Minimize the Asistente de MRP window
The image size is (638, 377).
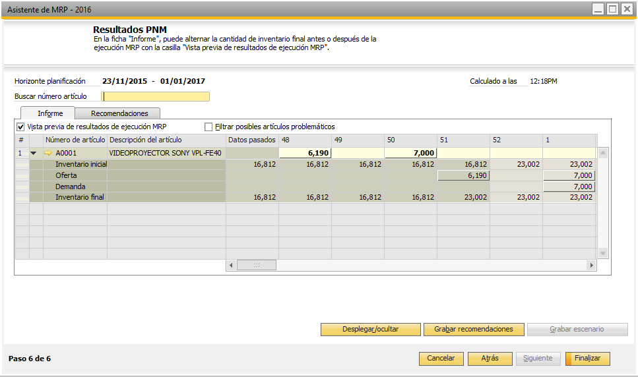coord(598,9)
